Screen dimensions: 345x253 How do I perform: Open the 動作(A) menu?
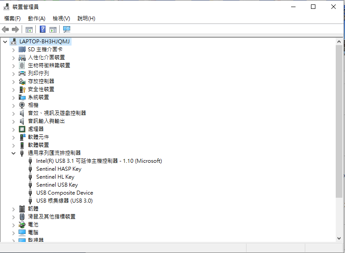pos(37,19)
